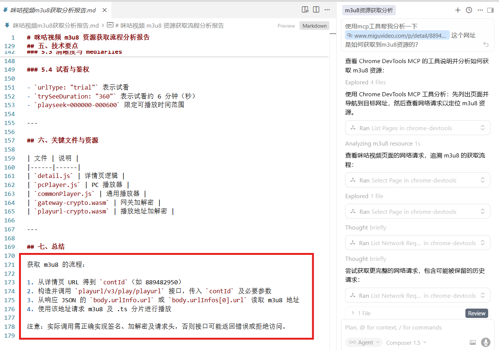Image resolution: width=499 pixels, height=350 pixels.
Task: Split the editor with the split icon
Action: pos(316,10)
